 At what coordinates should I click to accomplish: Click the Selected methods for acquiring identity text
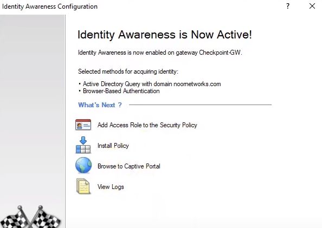click(x=128, y=71)
